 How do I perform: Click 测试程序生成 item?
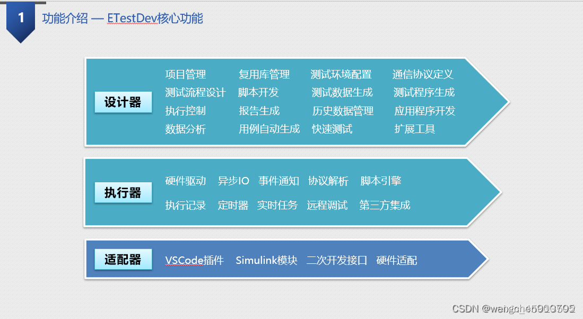424,93
